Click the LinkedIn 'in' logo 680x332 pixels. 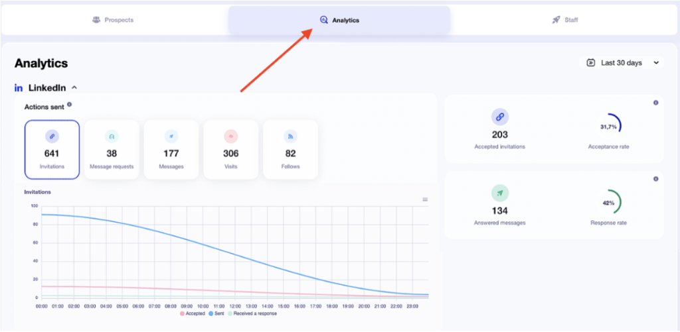(x=19, y=88)
